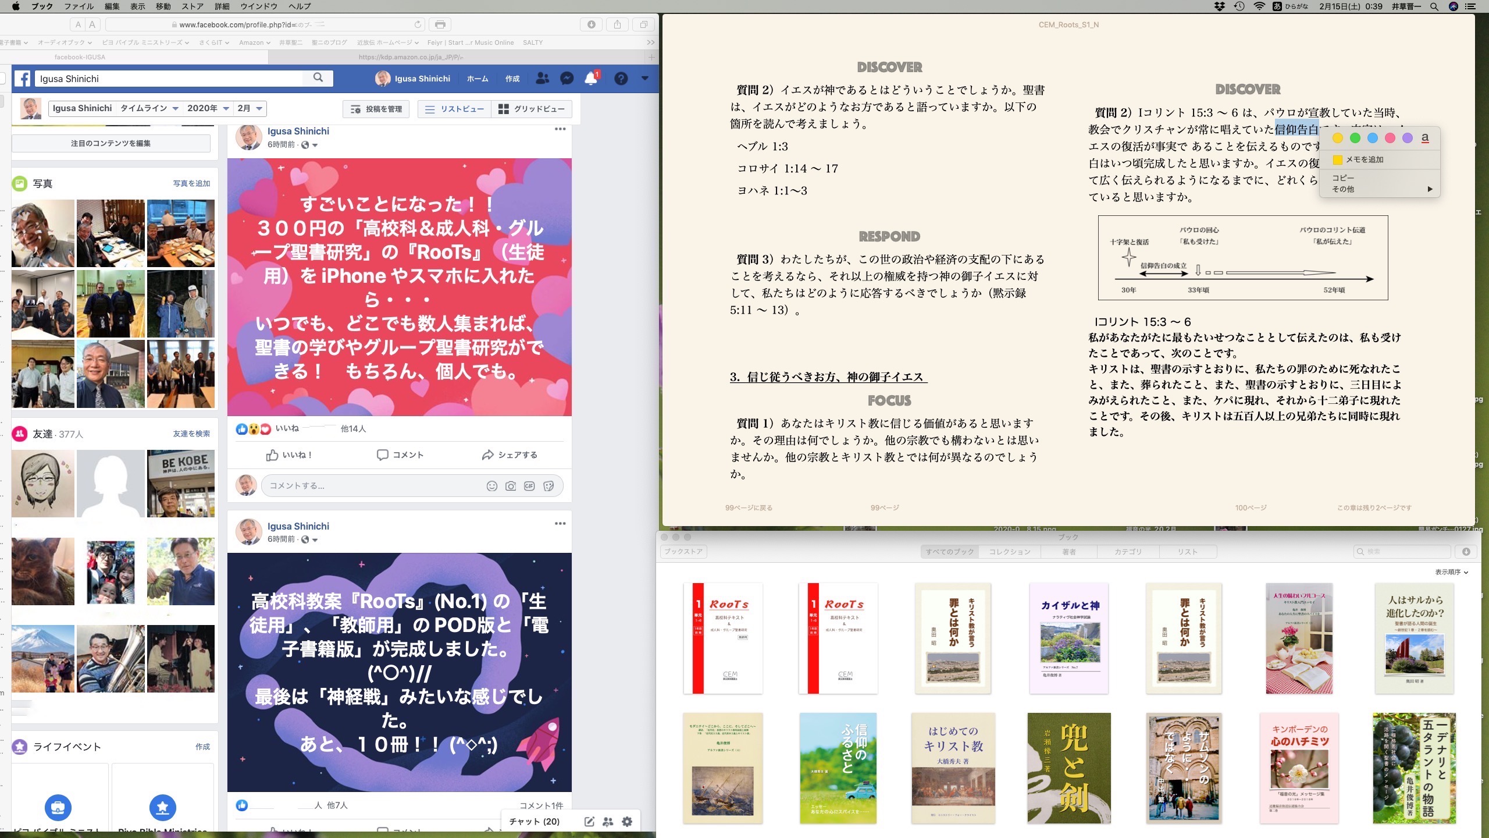
Task: Click the Safari print icon
Action: [x=440, y=24]
